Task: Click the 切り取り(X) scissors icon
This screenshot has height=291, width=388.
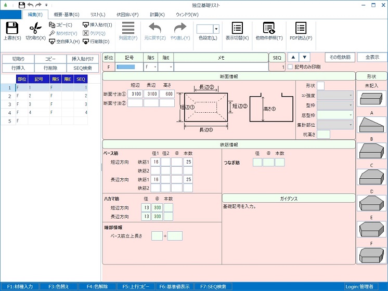Action: point(35,28)
